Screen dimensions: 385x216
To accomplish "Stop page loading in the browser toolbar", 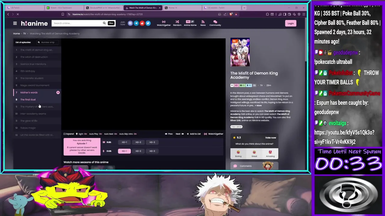I will [17, 14].
